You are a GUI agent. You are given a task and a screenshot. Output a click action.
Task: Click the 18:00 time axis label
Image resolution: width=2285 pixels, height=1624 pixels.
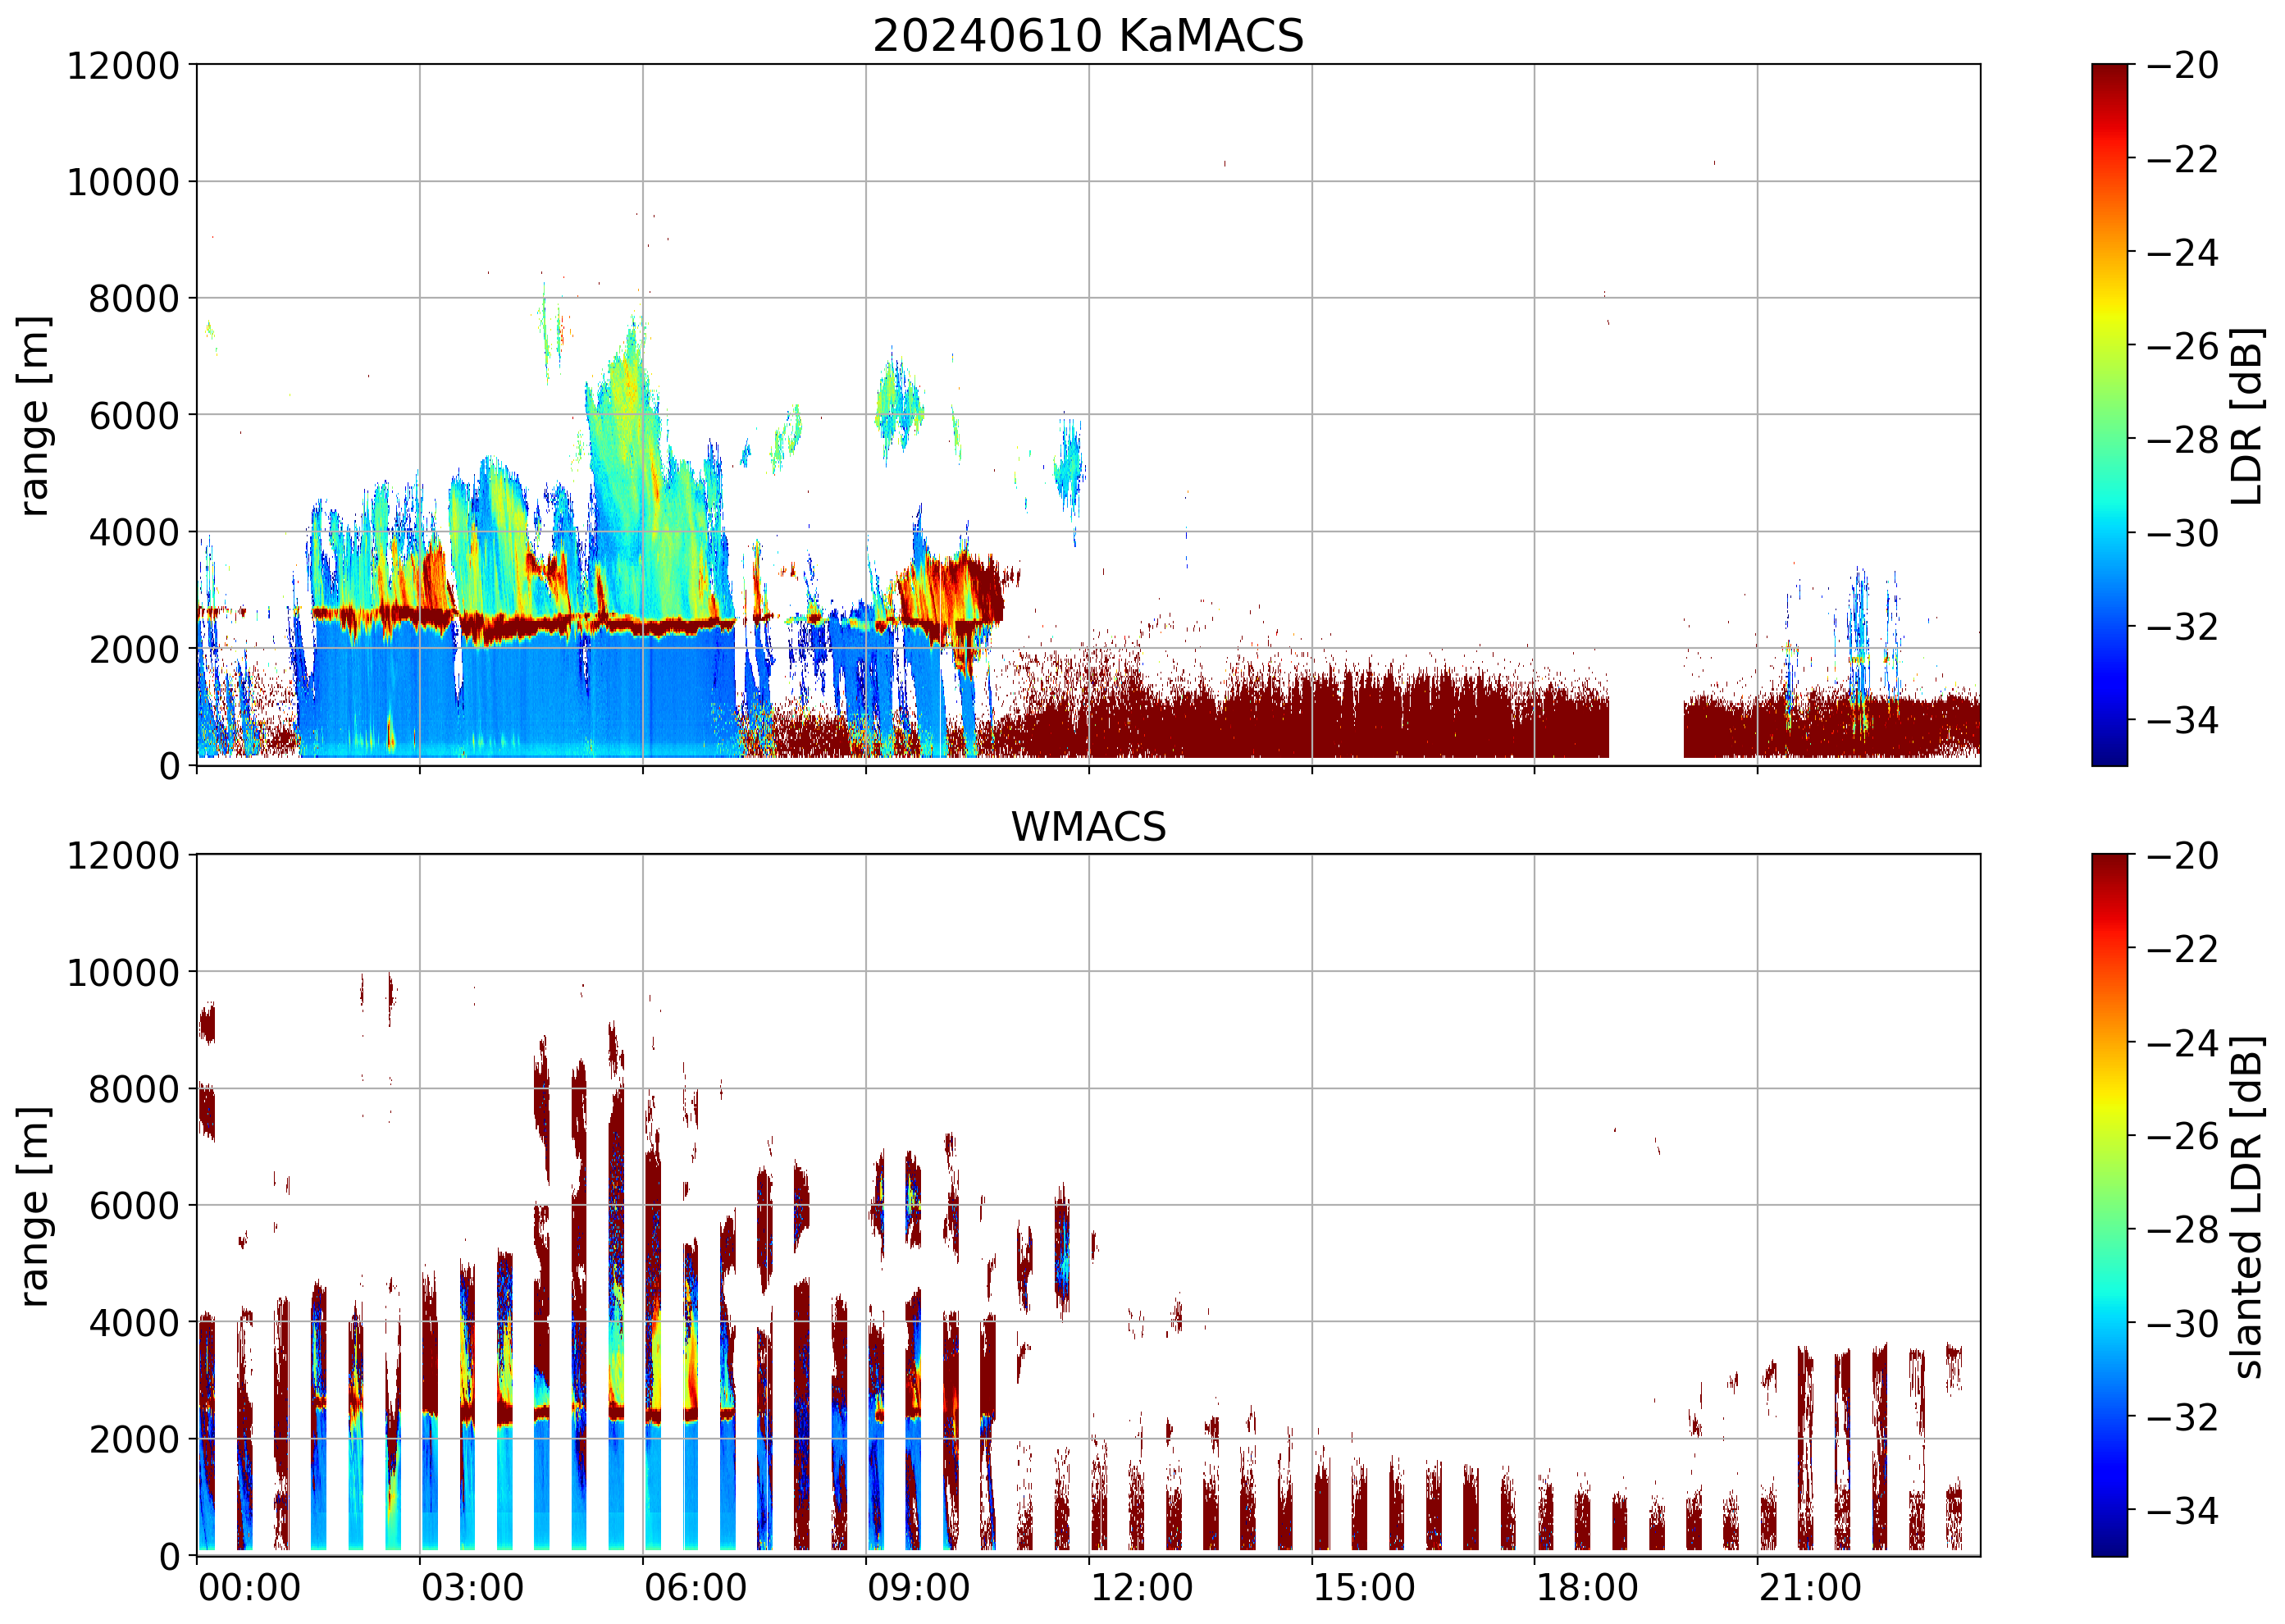(x=1587, y=1588)
